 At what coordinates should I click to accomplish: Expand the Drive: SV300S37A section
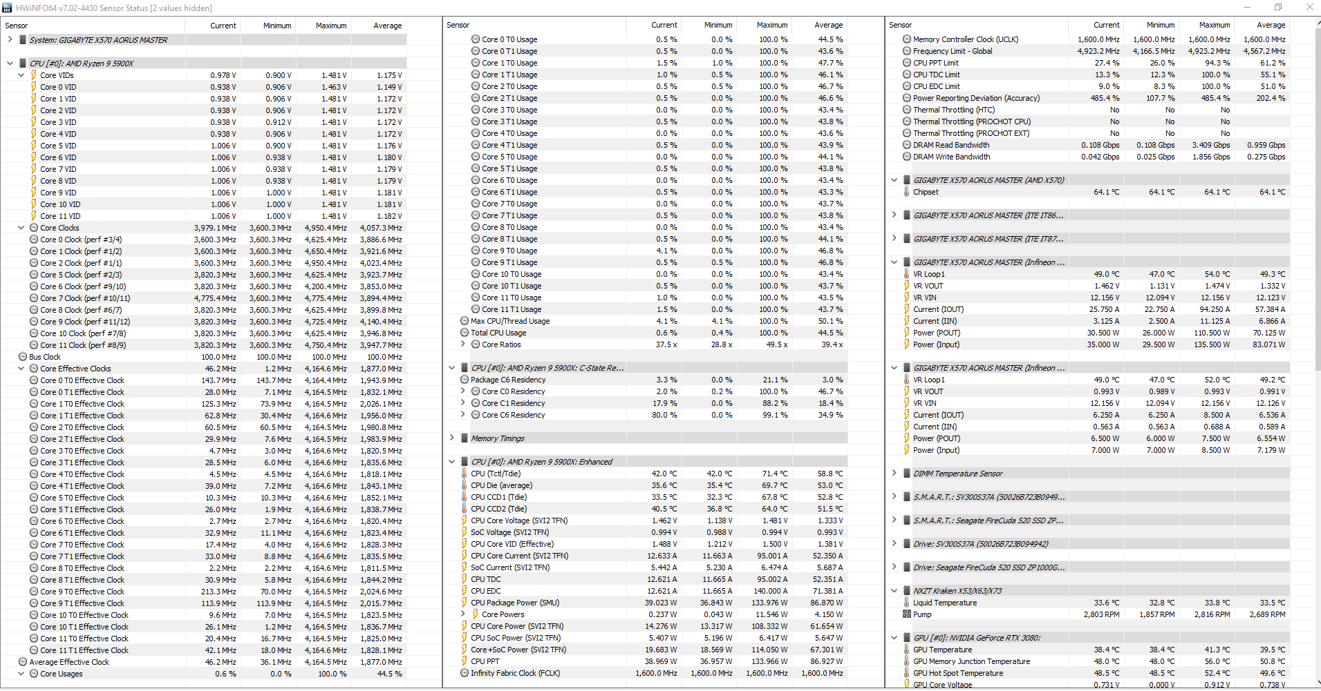click(x=894, y=544)
